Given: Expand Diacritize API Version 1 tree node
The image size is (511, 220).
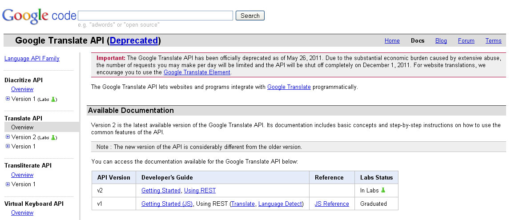Looking at the screenshot, I should pyautogui.click(x=8, y=99).
